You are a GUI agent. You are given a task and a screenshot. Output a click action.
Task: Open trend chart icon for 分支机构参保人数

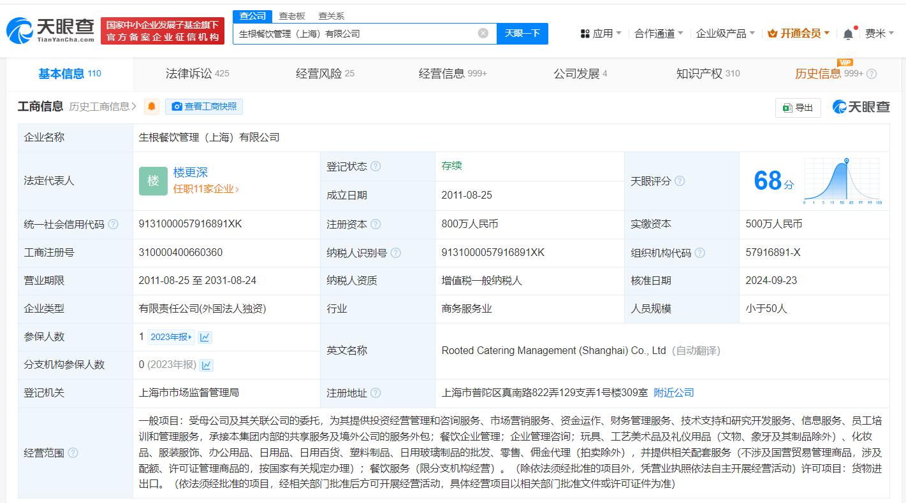pos(207,365)
